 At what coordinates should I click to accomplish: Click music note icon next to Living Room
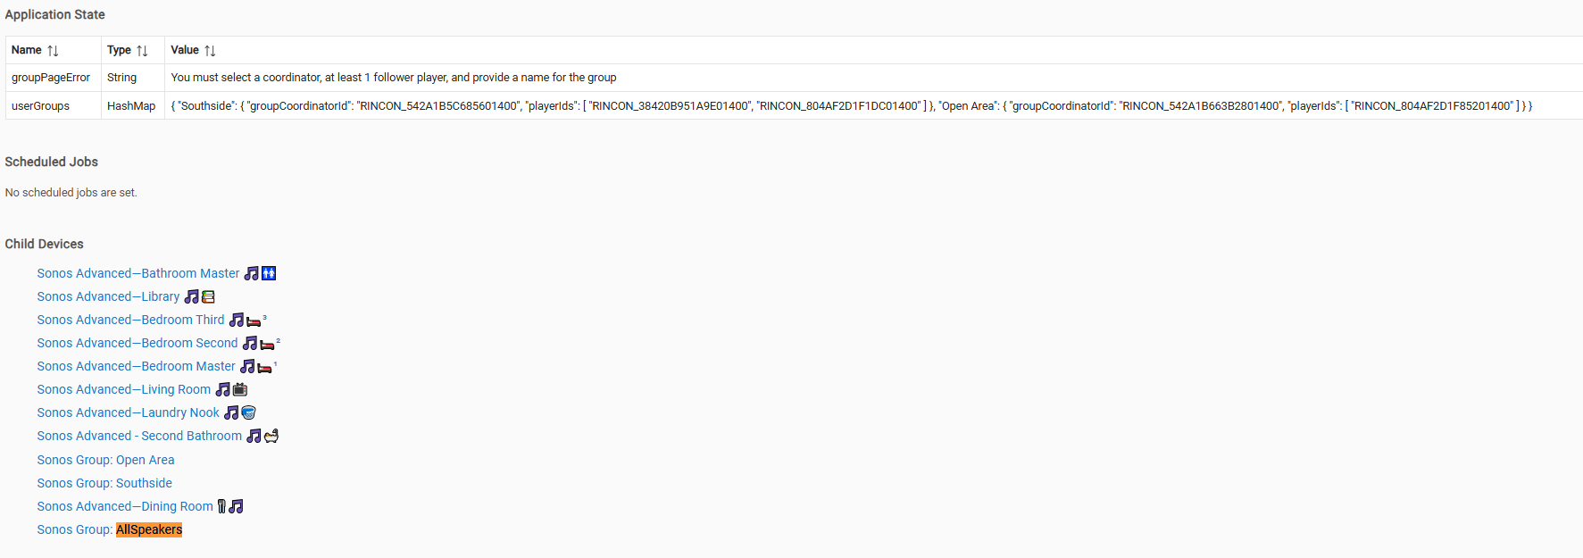tap(223, 389)
